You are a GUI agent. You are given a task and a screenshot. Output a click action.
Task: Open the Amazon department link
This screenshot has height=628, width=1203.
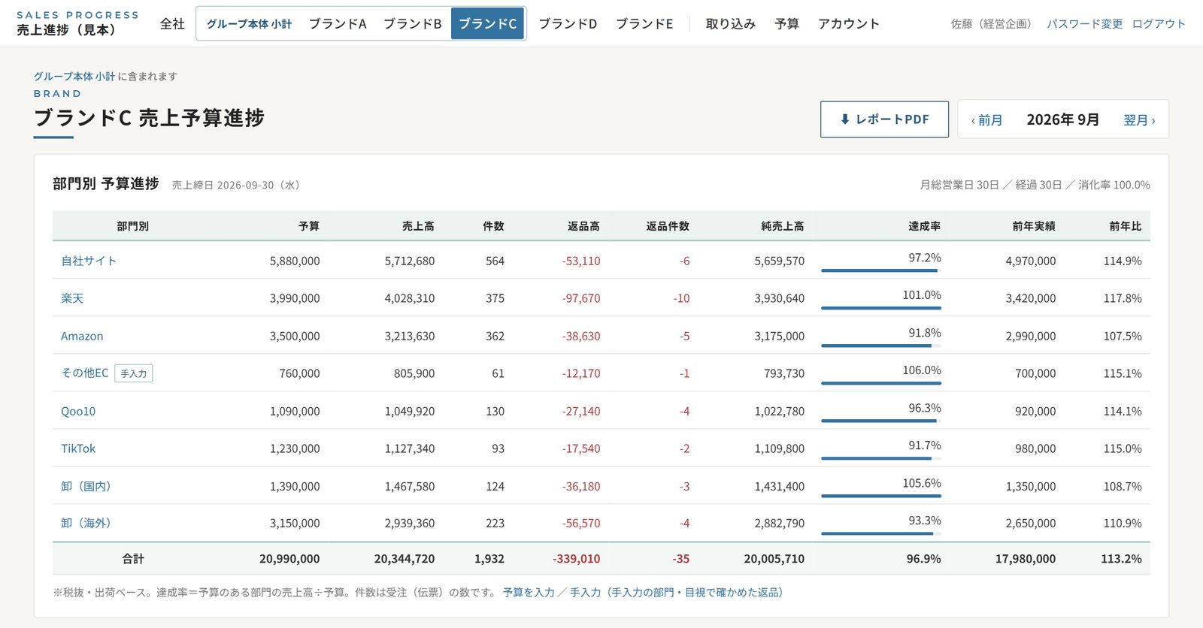click(x=82, y=336)
